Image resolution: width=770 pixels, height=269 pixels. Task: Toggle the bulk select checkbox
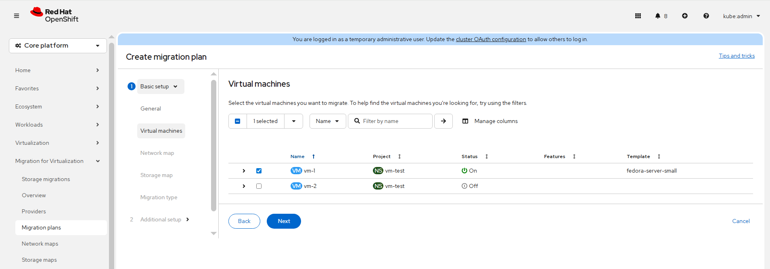(238, 121)
